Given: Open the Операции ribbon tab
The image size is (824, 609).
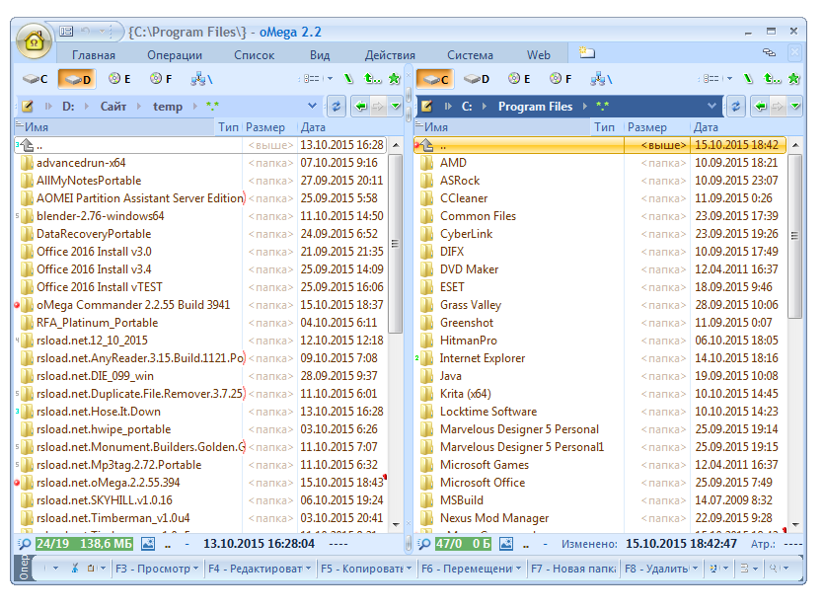Looking at the screenshot, I should click(x=175, y=55).
